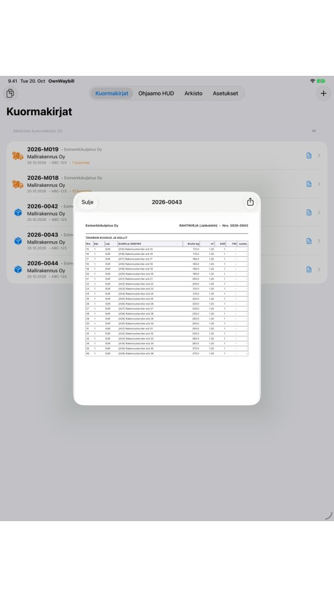The image size is (334, 597).
Task: Select waybill title 2026-0042
Action: (42, 207)
